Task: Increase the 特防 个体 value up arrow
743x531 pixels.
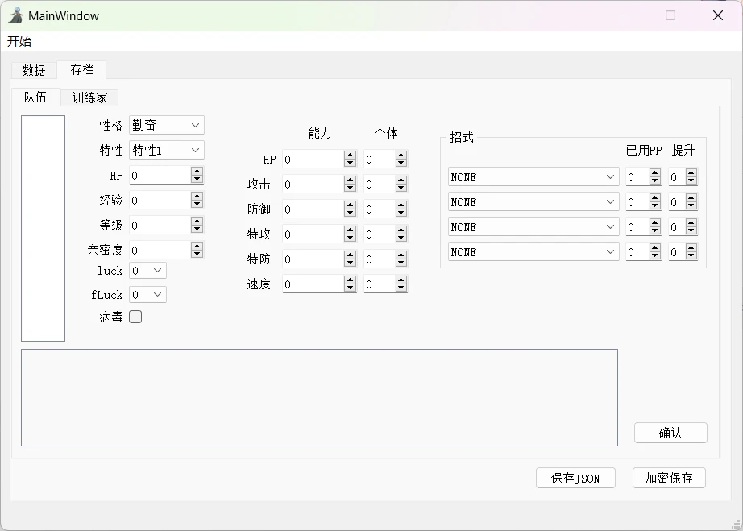Action: 401,255
